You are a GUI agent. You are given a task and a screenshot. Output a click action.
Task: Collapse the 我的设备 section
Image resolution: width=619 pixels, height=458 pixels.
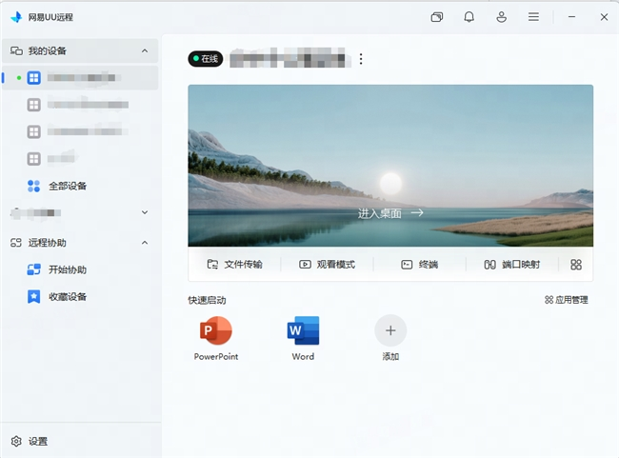point(145,50)
